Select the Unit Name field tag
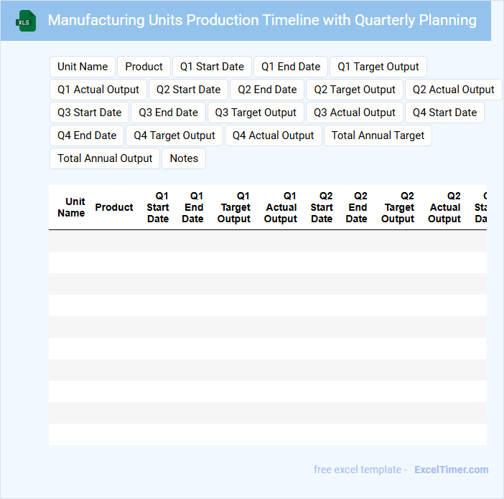 tap(83, 67)
